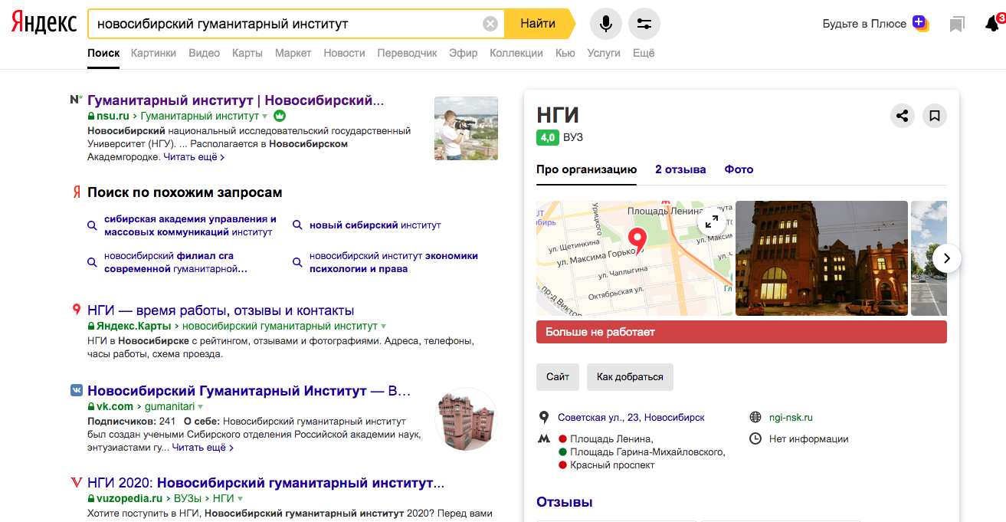Expand 'Читать ещё' in the nsu.ru snippet
Viewport: 1006px width, 522px height.
click(x=194, y=157)
